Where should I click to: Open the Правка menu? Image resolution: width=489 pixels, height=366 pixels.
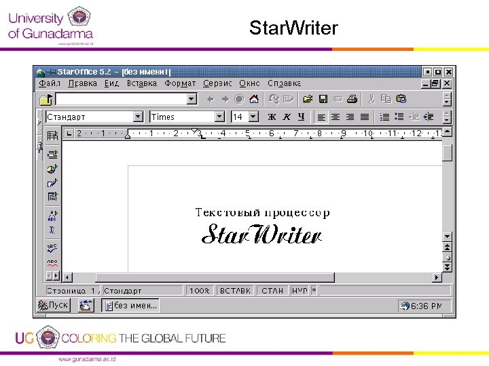click(82, 83)
